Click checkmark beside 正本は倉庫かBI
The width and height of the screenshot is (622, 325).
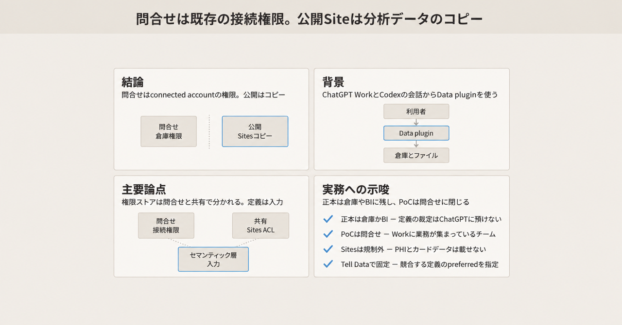[x=328, y=219]
